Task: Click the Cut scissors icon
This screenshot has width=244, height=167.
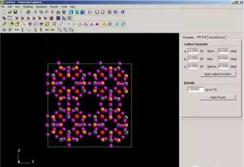Action: (35, 12)
